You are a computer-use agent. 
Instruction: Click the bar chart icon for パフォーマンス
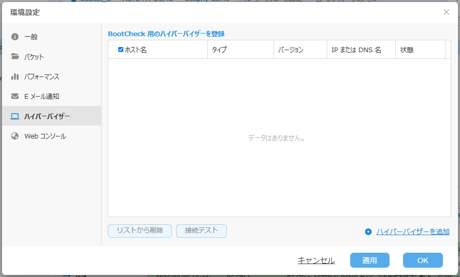tap(15, 76)
